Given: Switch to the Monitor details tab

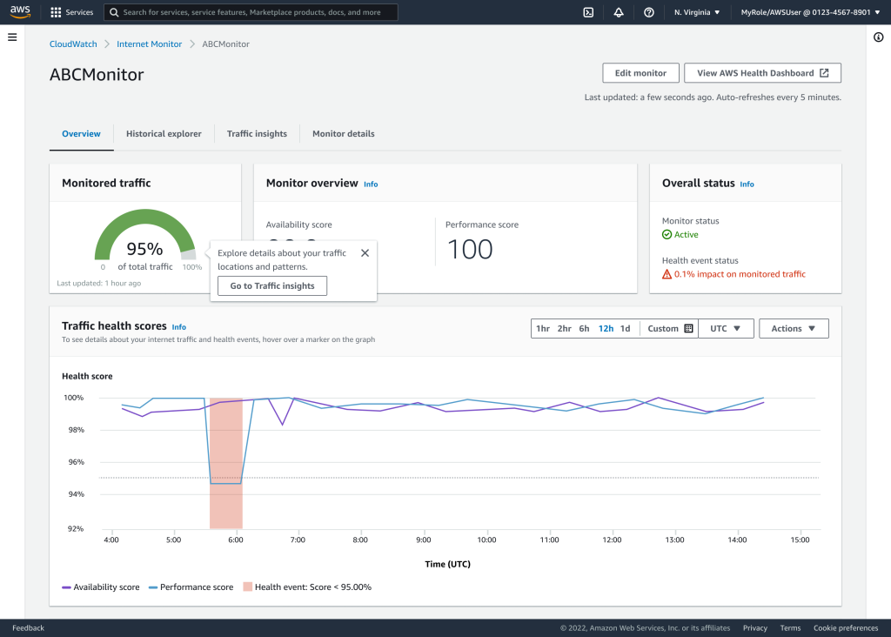Looking at the screenshot, I should pyautogui.click(x=344, y=134).
